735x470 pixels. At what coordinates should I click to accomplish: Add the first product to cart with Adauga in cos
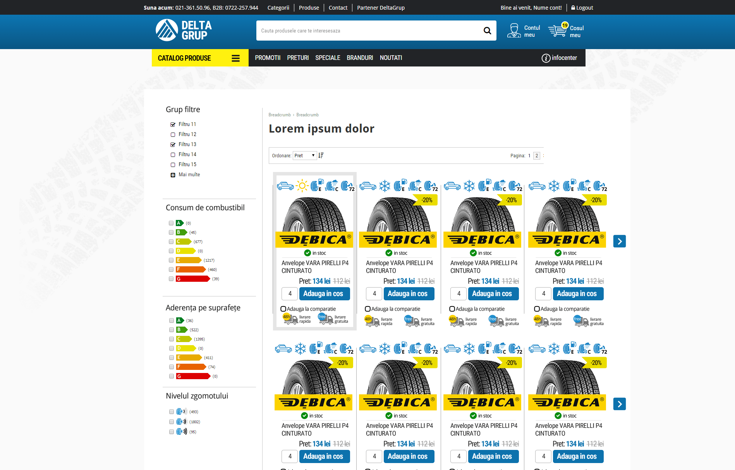[325, 294]
